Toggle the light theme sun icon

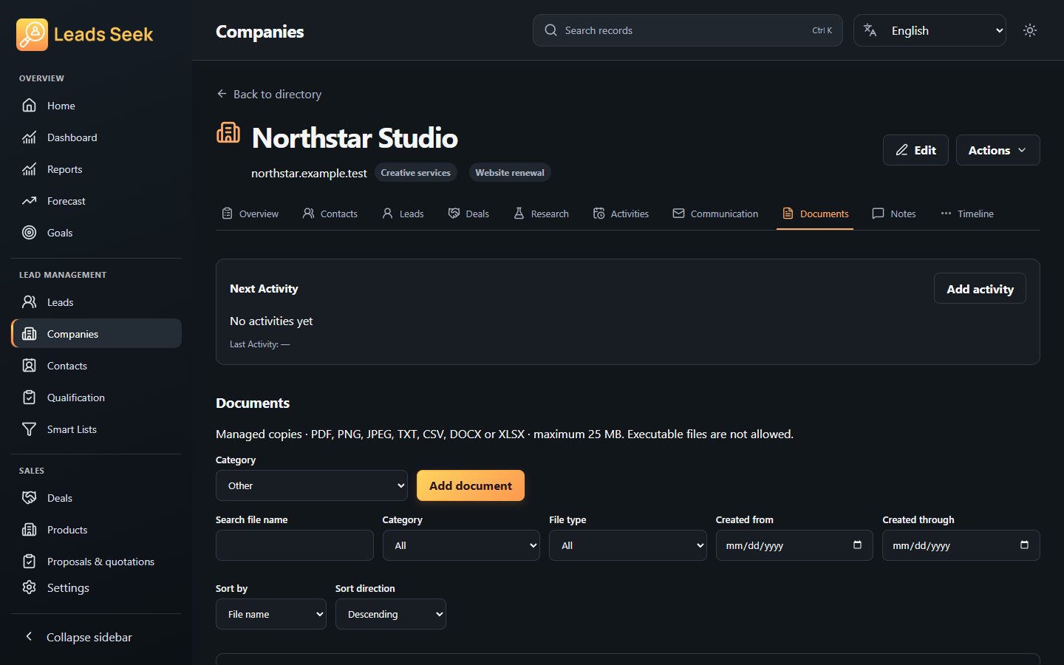click(1030, 30)
